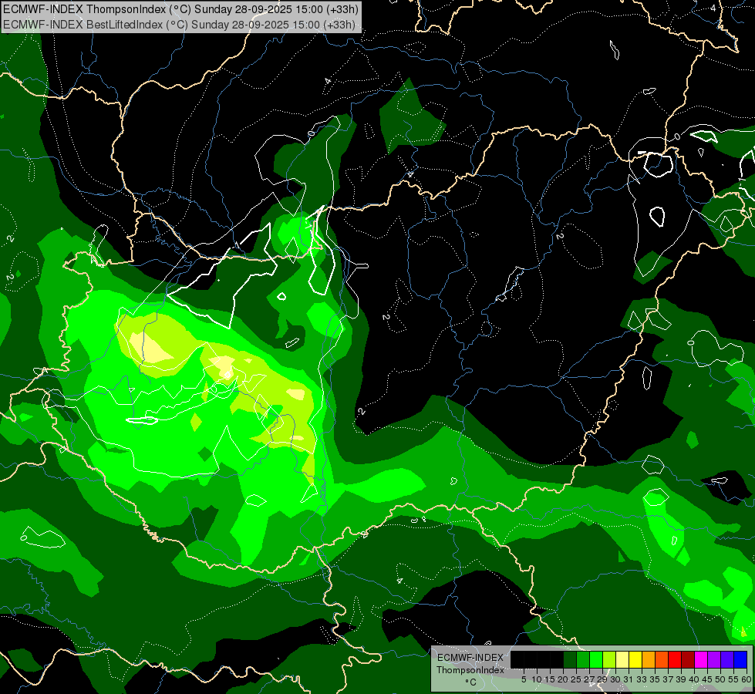Viewport: 755px width, 694px height.
Task: Click the °C unit label in legend
Action: 471,682
